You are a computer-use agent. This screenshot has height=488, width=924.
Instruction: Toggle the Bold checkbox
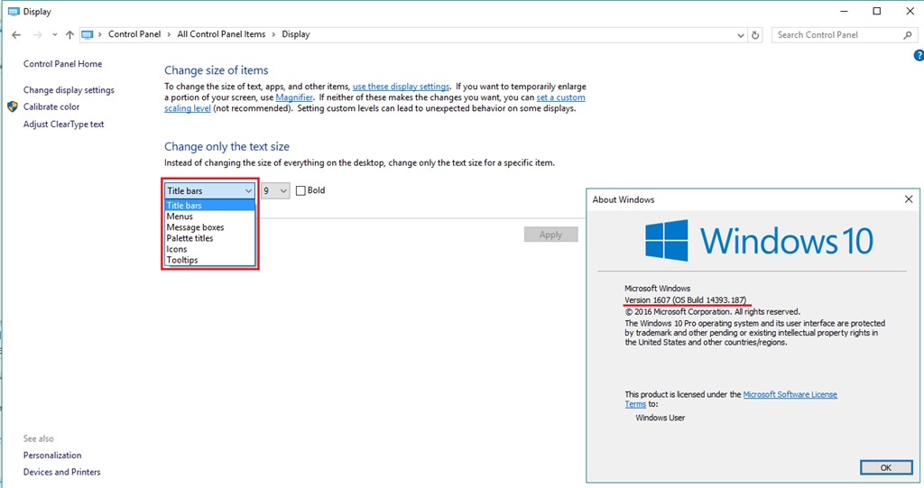(300, 191)
